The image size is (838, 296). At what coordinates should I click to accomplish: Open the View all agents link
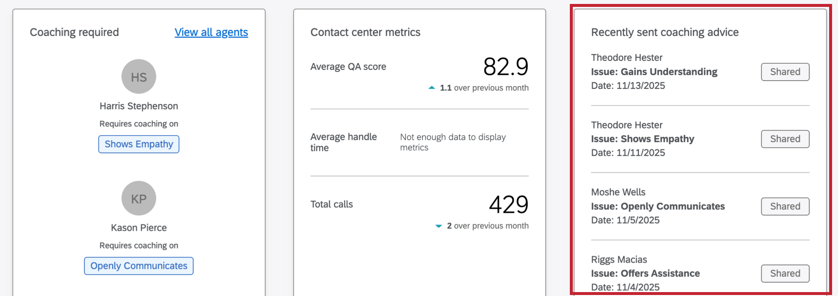pyautogui.click(x=211, y=32)
